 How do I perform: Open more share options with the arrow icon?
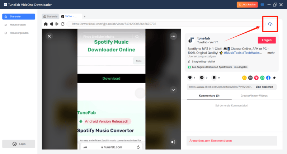click(274, 78)
